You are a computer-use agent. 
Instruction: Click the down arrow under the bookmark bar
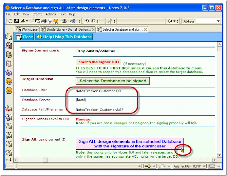pos(10,160)
